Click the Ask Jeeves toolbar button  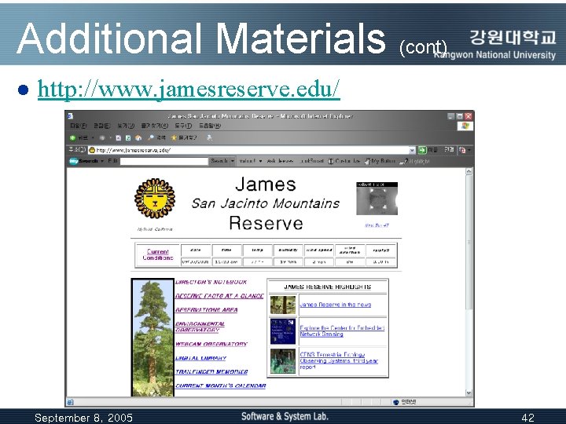coord(280,161)
